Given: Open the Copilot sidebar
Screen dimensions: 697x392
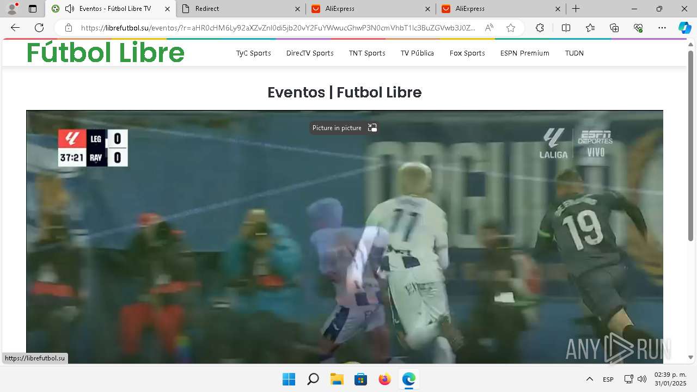Looking at the screenshot, I should tap(684, 28).
